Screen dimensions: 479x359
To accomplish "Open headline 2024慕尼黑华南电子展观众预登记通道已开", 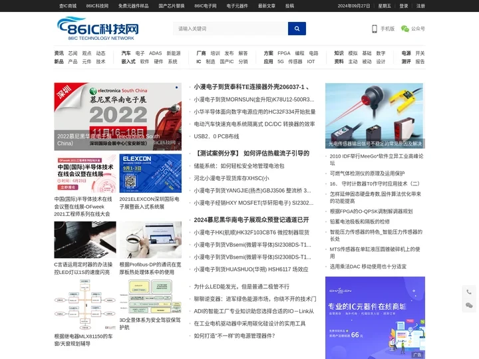I will pos(251,220).
